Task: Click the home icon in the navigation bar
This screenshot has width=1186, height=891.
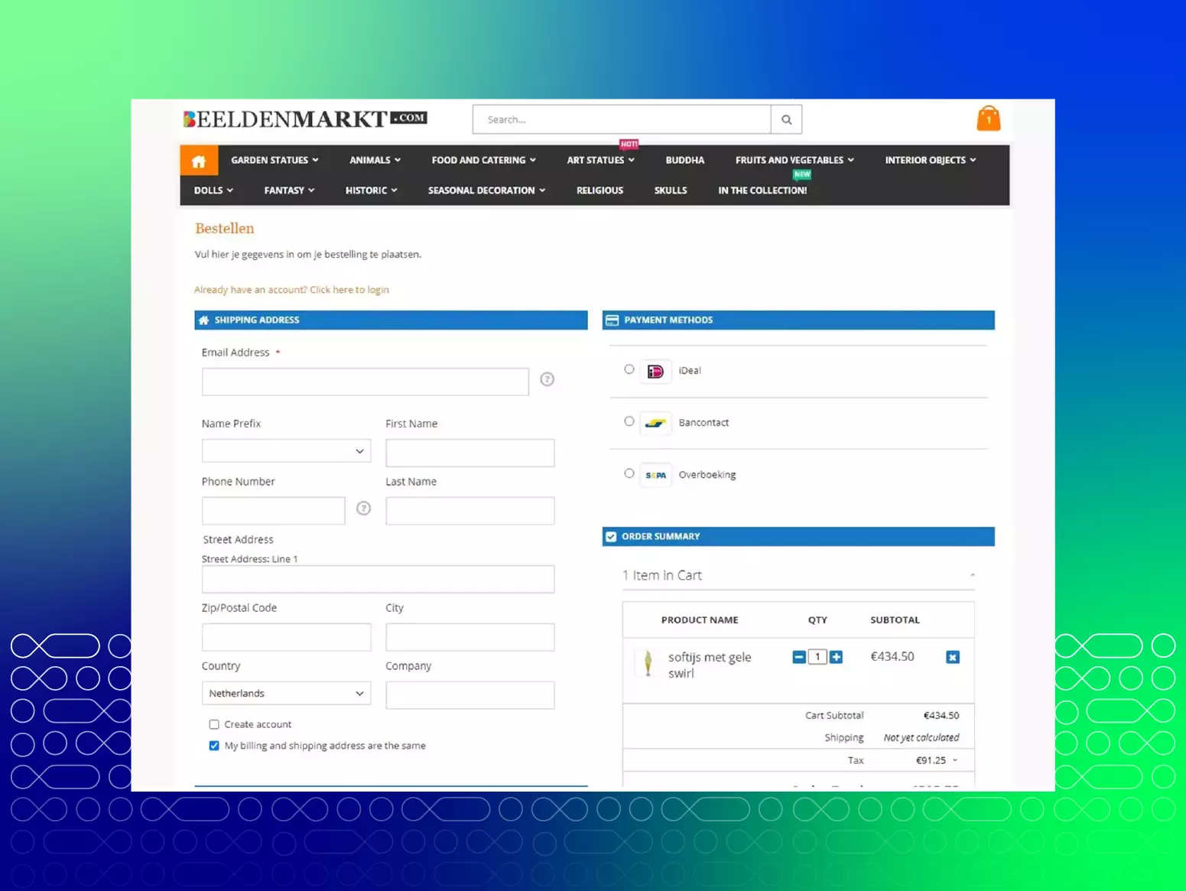Action: [199, 160]
